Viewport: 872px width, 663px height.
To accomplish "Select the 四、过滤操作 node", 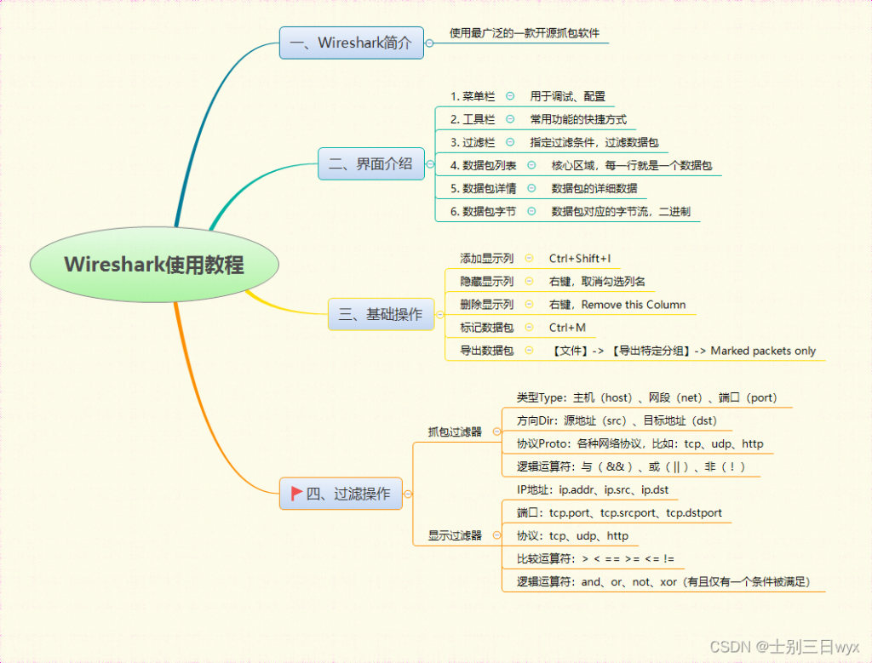I will click(x=341, y=494).
